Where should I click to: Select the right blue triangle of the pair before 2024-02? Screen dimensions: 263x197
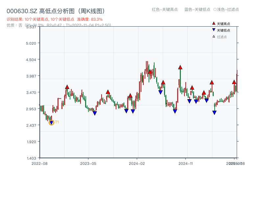[x=133, y=111]
